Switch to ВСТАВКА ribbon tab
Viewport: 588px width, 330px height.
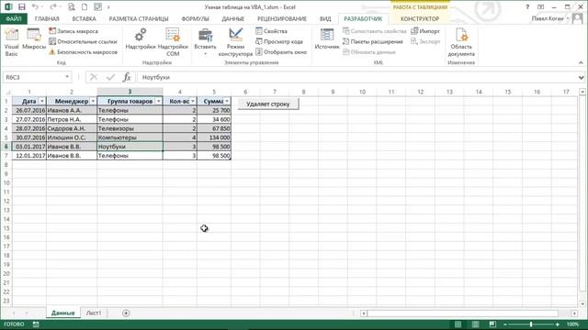point(84,18)
